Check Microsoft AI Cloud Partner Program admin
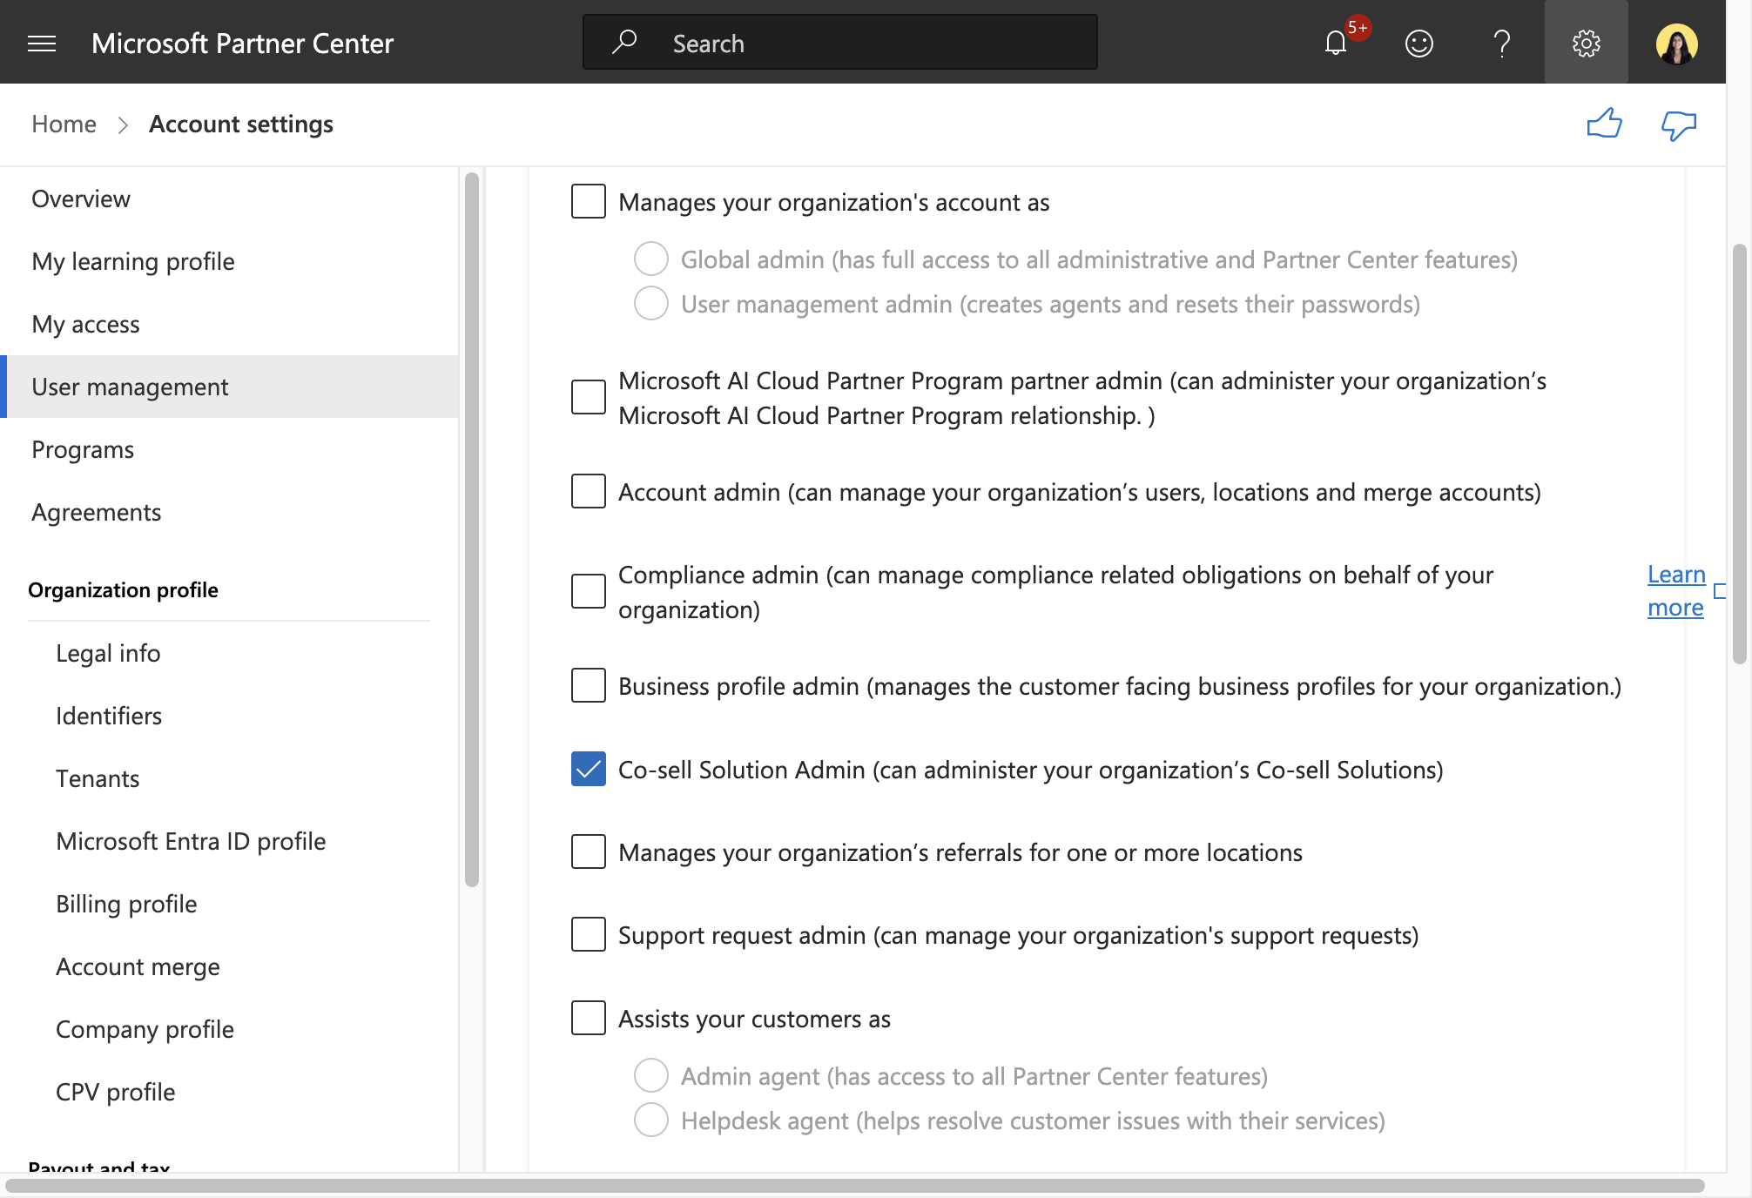 point(589,397)
